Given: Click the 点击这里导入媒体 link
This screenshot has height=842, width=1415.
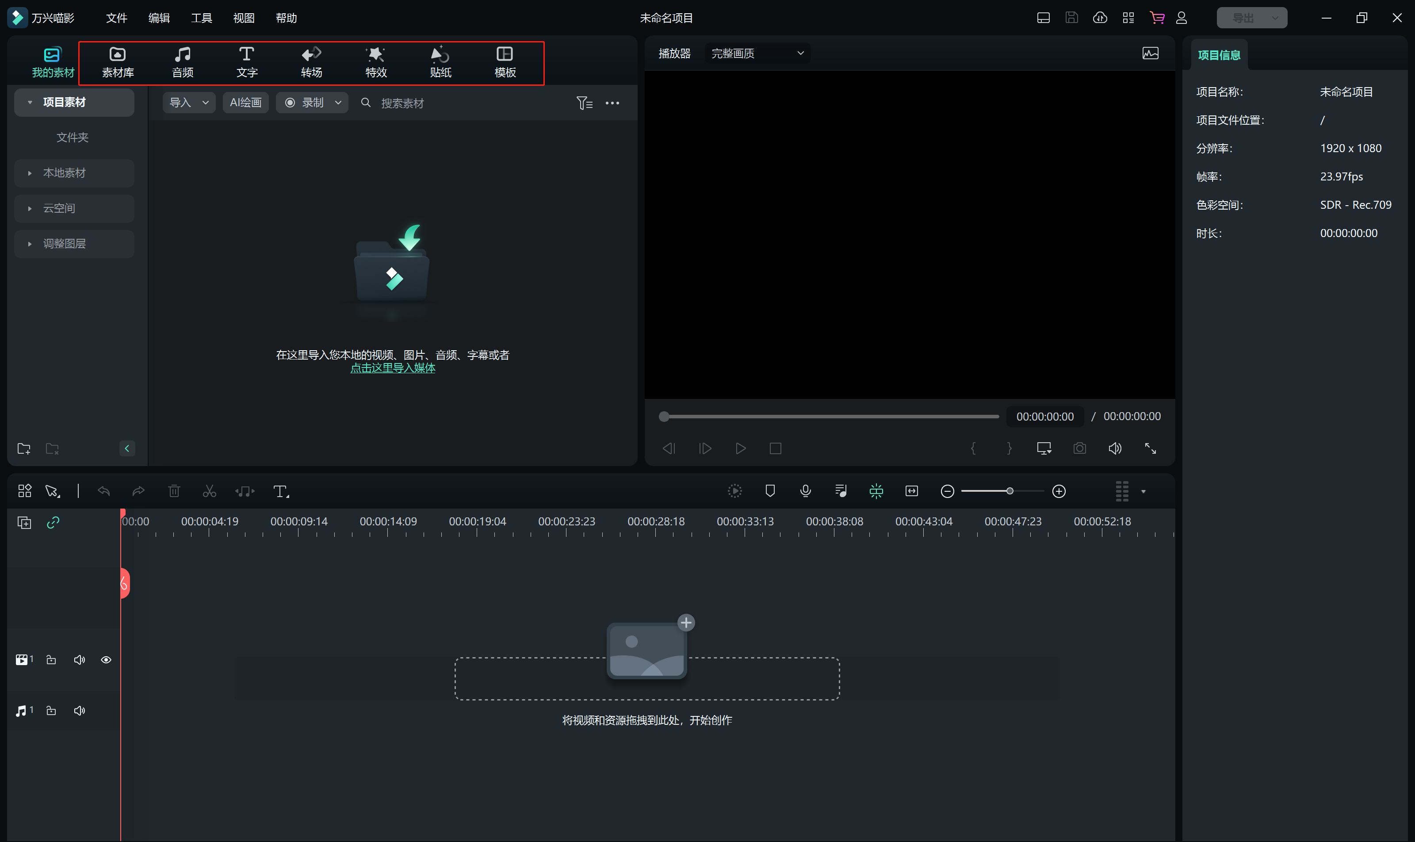Looking at the screenshot, I should click(x=393, y=367).
